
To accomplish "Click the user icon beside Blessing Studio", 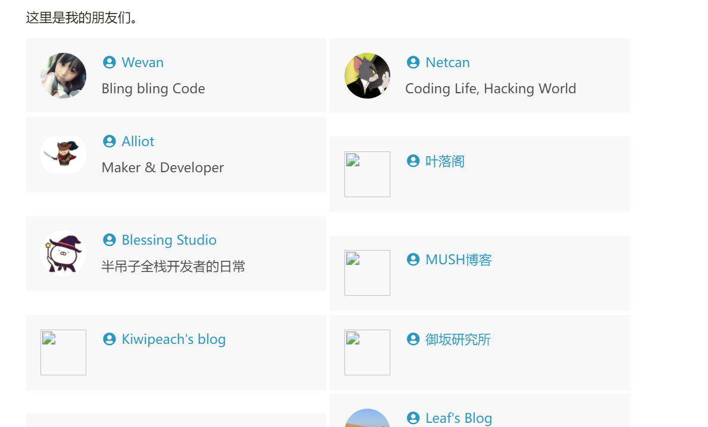I will point(109,240).
